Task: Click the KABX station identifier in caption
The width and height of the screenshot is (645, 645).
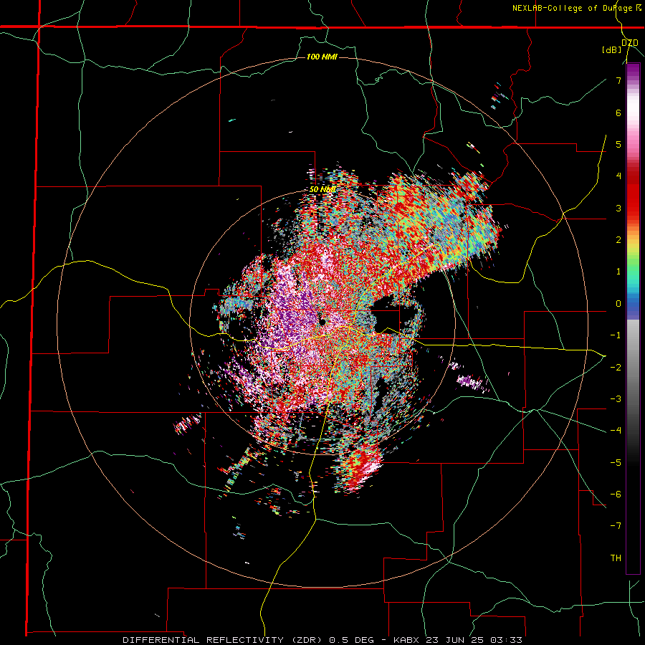Action: 406,640
